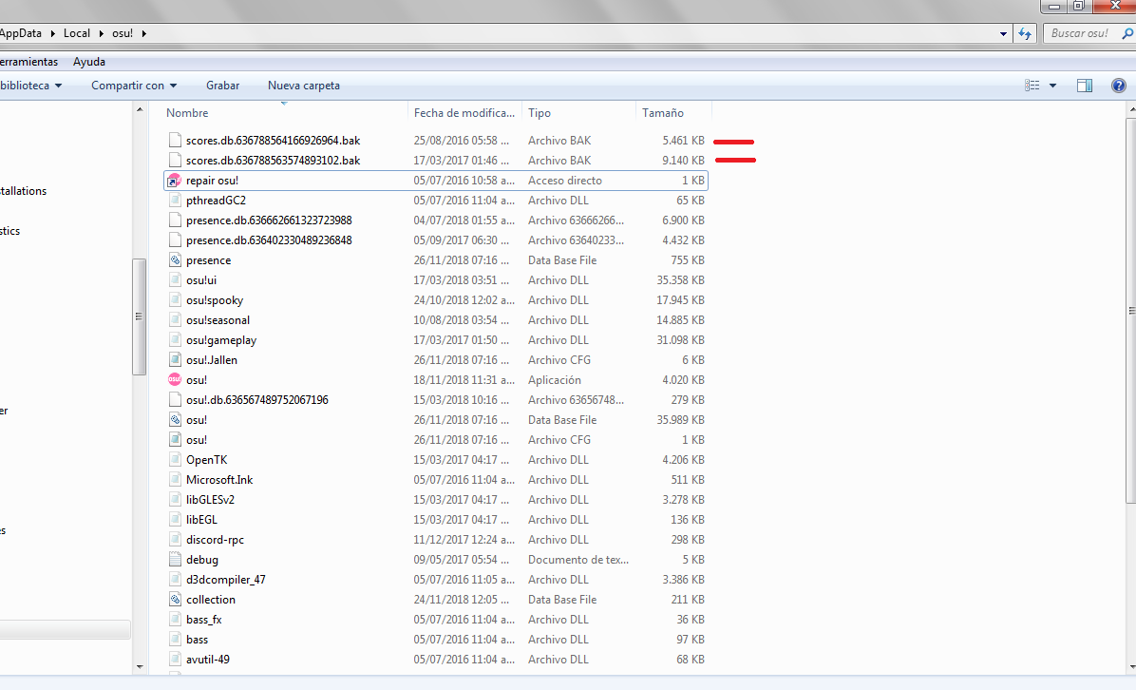
Task: Click the Acceso directo type cell
Action: [x=565, y=181]
